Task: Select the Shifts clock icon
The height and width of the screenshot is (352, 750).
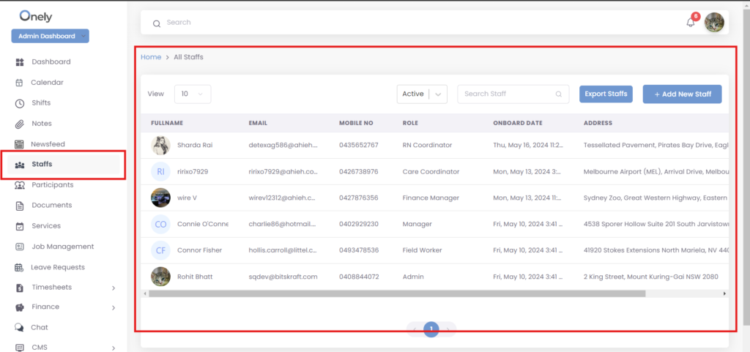Action: click(x=20, y=103)
